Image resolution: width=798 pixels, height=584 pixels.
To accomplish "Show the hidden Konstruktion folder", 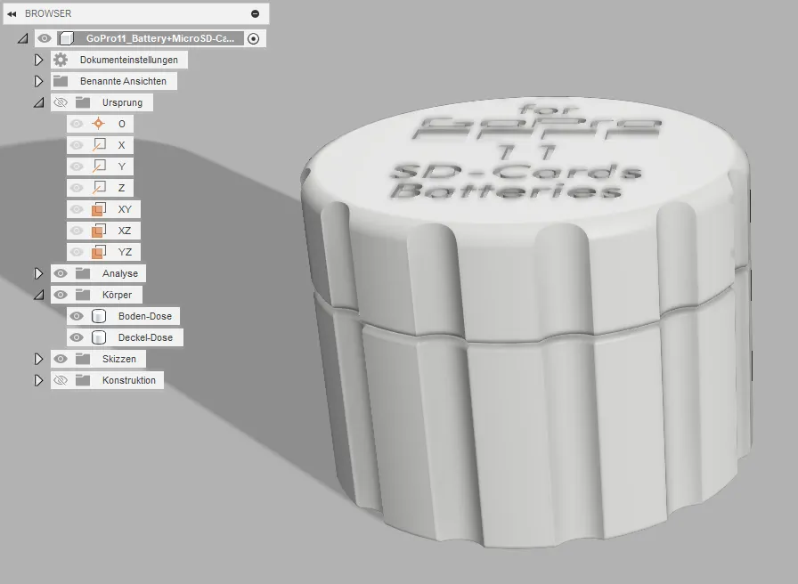I will (x=61, y=380).
